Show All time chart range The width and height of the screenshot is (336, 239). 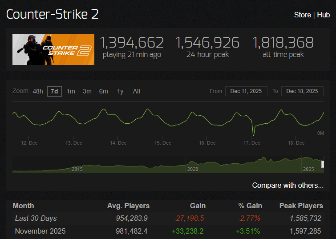point(136,92)
